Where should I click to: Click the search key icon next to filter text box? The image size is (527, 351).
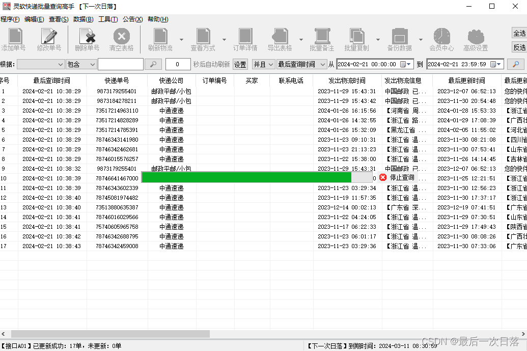tap(153, 64)
